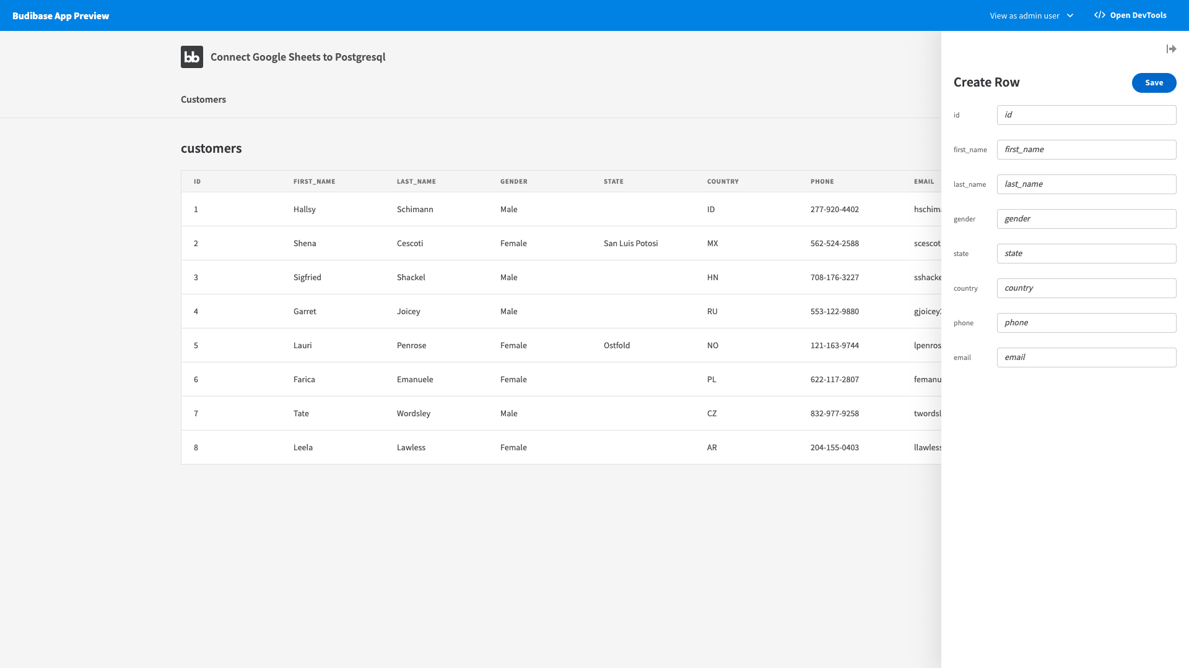Image resolution: width=1189 pixels, height=668 pixels.
Task: Click into the email input field
Action: pos(1086,358)
